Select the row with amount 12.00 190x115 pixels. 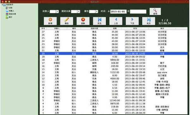114,94
